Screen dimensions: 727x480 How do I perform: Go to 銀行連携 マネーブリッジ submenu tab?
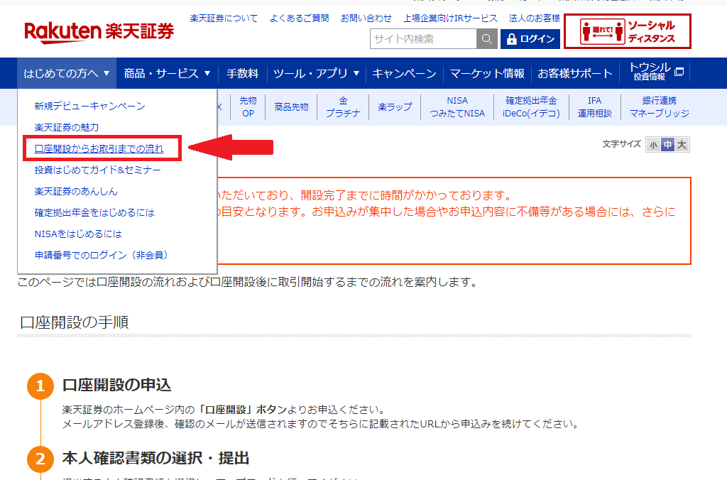(x=660, y=107)
